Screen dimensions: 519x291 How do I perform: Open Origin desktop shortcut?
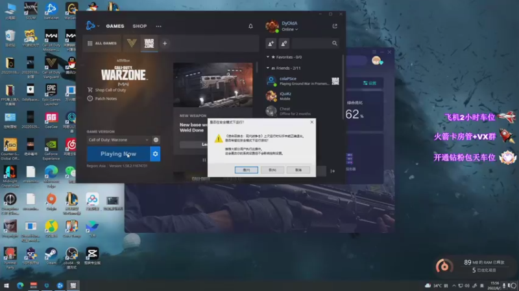(51, 202)
